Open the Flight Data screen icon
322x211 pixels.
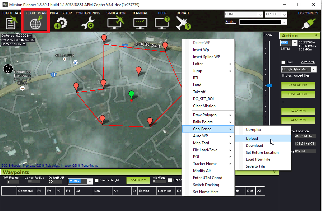click(x=11, y=23)
